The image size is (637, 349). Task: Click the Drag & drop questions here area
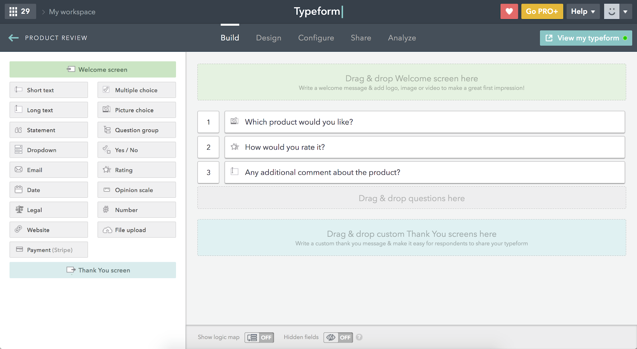coord(412,198)
